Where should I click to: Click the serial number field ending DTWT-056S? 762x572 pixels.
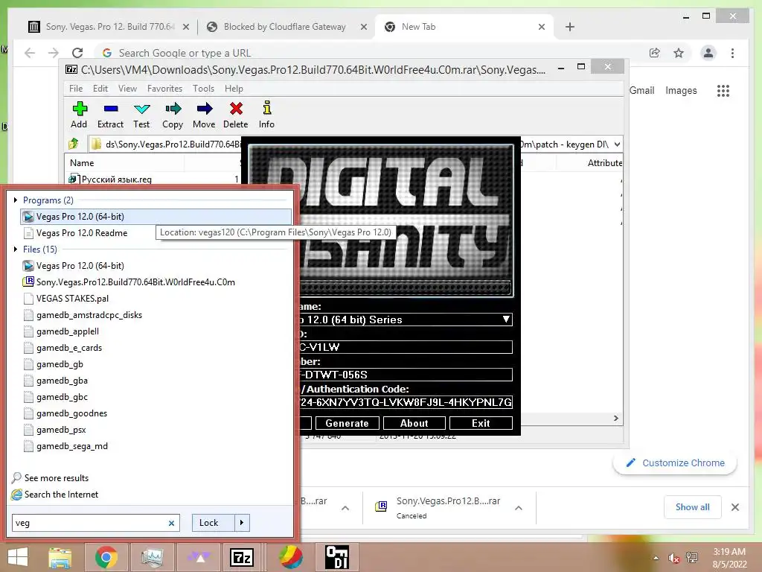pyautogui.click(x=406, y=375)
